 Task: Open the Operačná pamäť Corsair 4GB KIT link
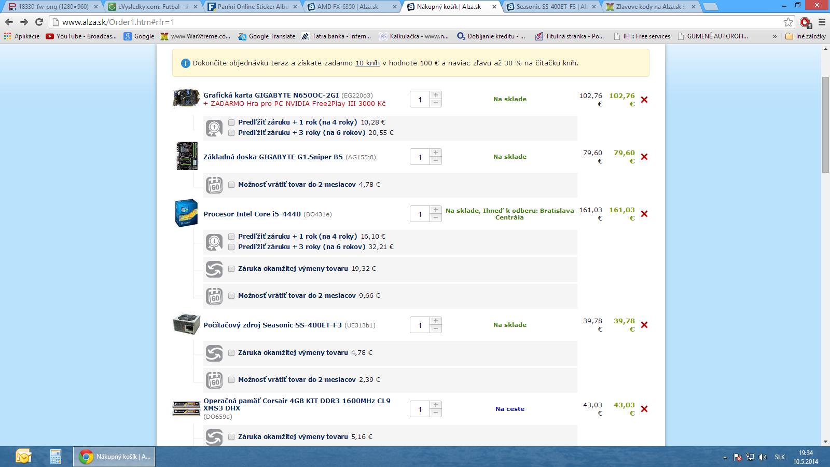(297, 405)
